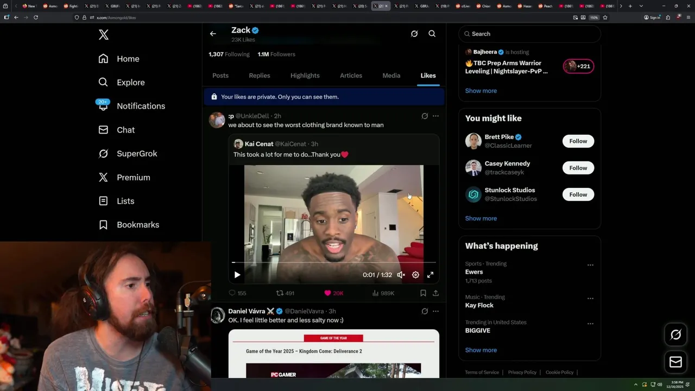Follow Stunlock Studios

click(578, 194)
